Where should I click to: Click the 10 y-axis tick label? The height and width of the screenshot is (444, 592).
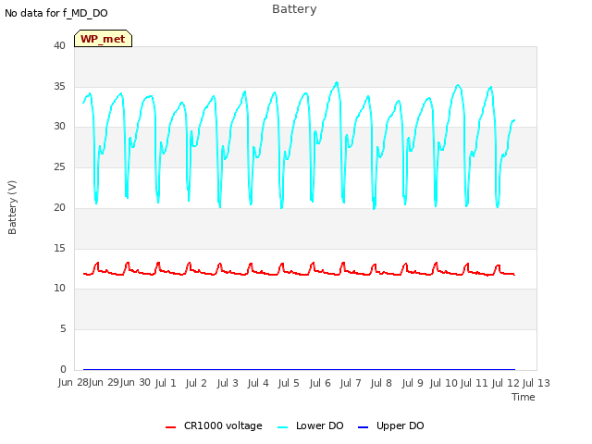click(x=59, y=288)
